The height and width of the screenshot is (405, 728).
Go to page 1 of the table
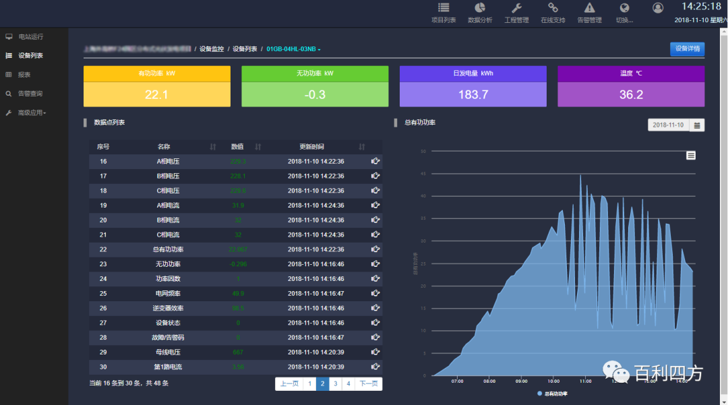click(309, 383)
